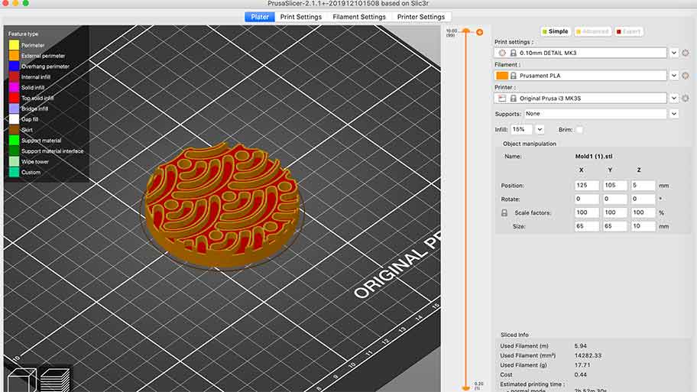
Task: Switch to 3D editor view cube icon
Action: pyautogui.click(x=21, y=381)
